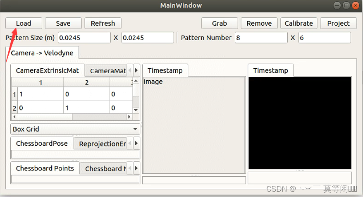Edit Pattern Number field showing 8
The height and width of the screenshot is (197, 363).
(261, 38)
